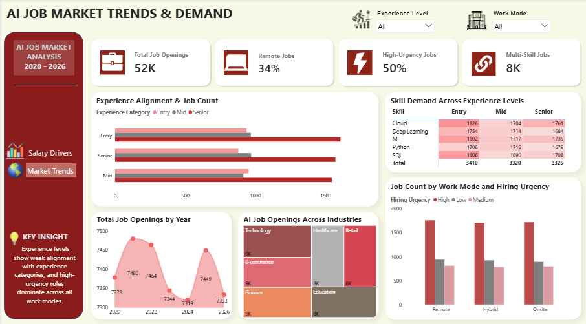The height and width of the screenshot is (324, 586).
Task: Click the Total Entry value 3410
Action: pyautogui.click(x=472, y=163)
